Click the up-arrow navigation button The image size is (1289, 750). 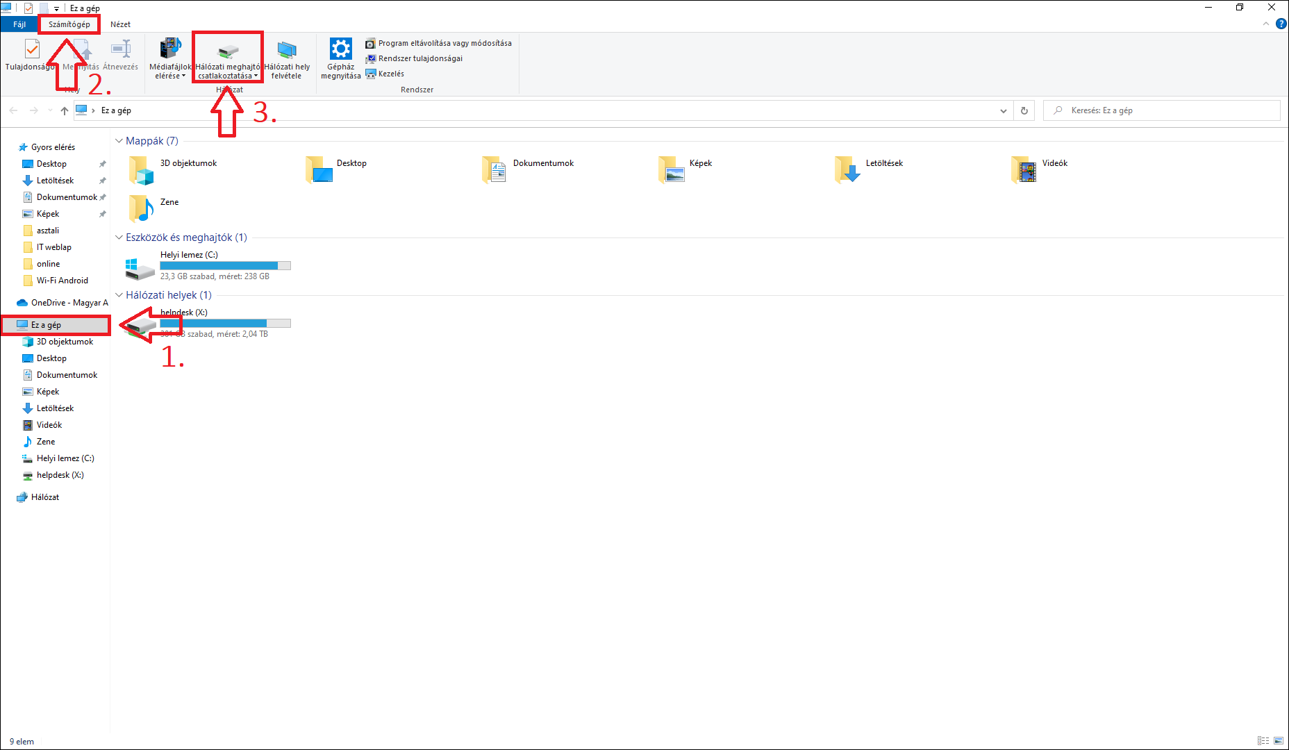(x=65, y=110)
